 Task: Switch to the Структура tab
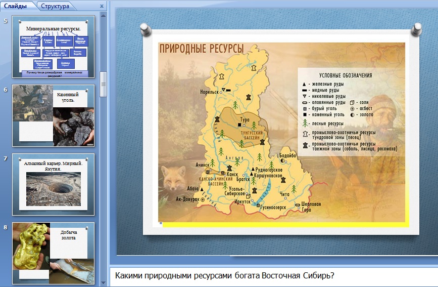(x=55, y=6)
